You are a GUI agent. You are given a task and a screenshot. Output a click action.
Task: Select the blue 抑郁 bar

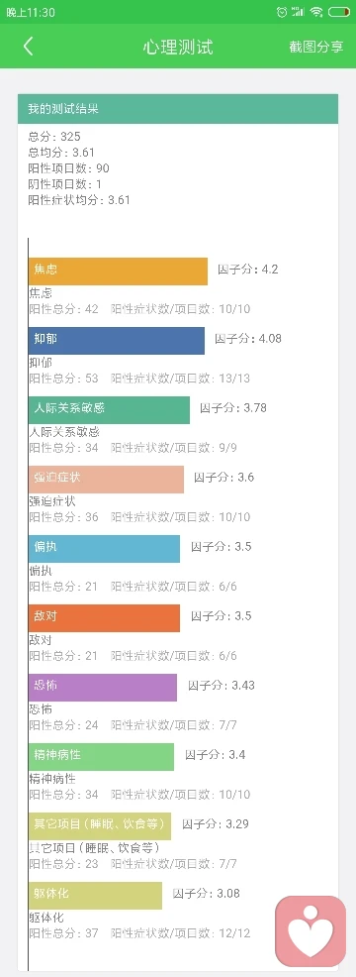pyautogui.click(x=117, y=340)
